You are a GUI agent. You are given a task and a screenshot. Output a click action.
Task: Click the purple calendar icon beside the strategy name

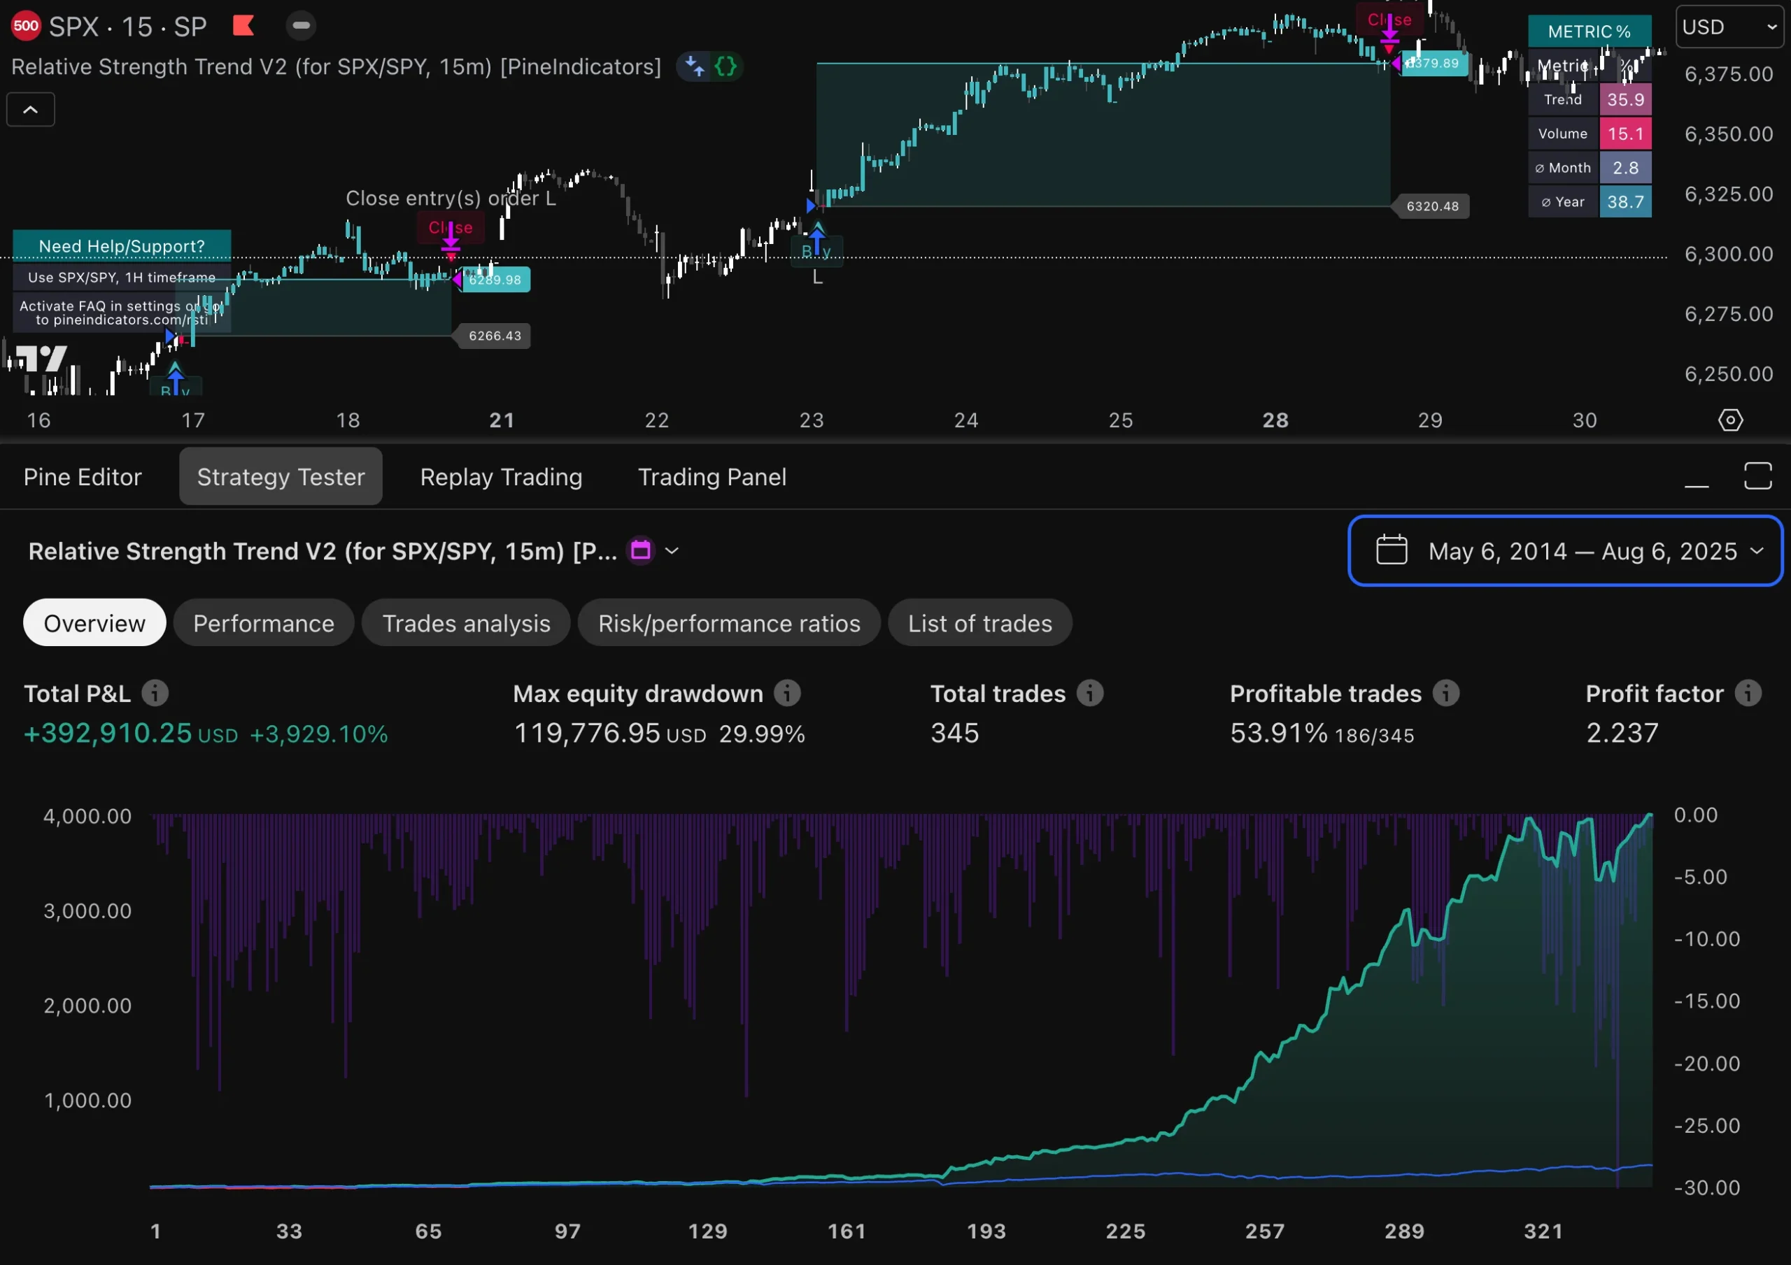tap(640, 550)
